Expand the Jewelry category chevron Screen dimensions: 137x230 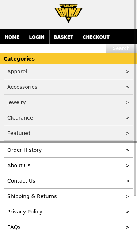(128, 103)
